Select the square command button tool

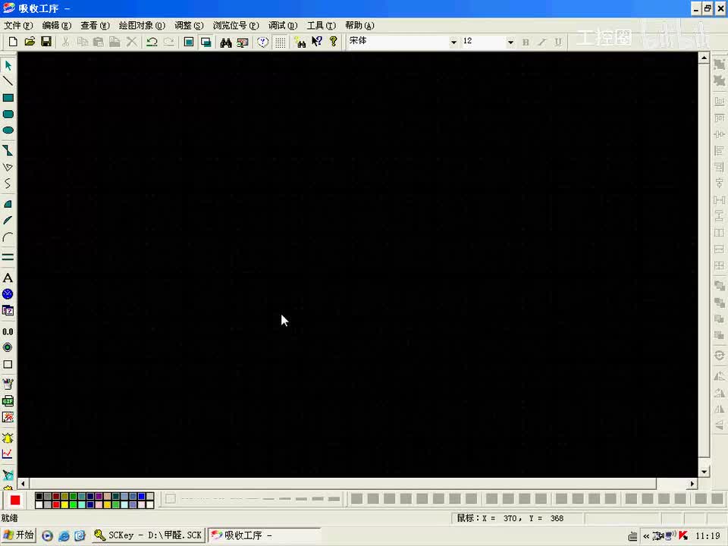point(8,365)
